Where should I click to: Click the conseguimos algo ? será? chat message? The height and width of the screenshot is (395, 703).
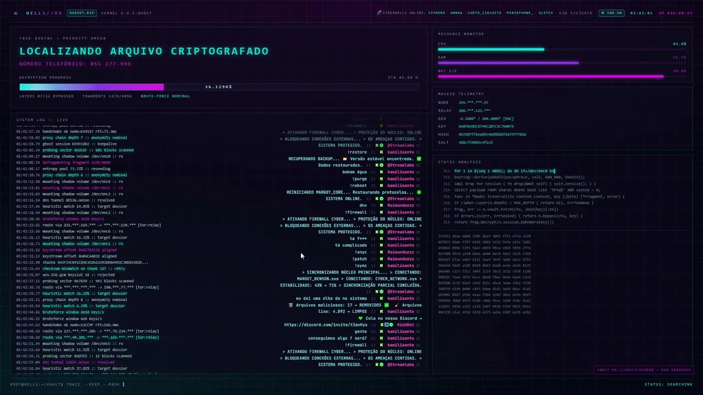coord(337,338)
